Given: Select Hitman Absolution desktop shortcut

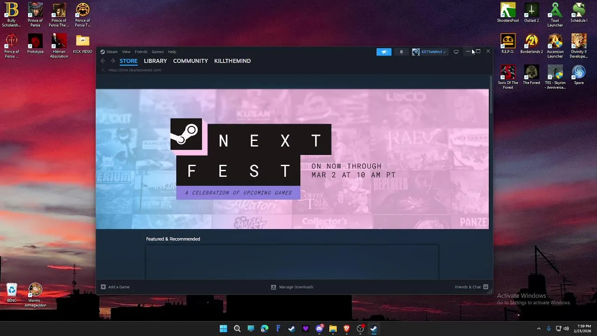Looking at the screenshot, I should (59, 46).
